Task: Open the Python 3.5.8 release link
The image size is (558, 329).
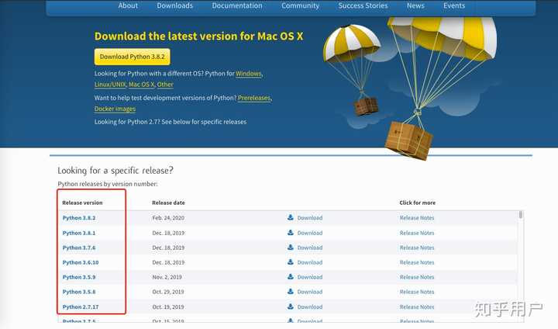Action: click(x=79, y=292)
